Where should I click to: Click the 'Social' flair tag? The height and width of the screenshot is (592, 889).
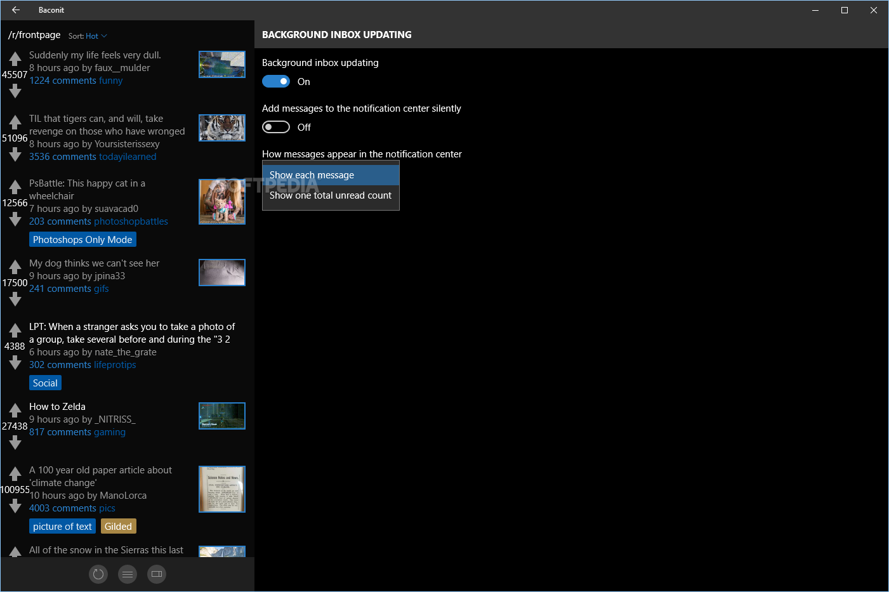[45, 383]
